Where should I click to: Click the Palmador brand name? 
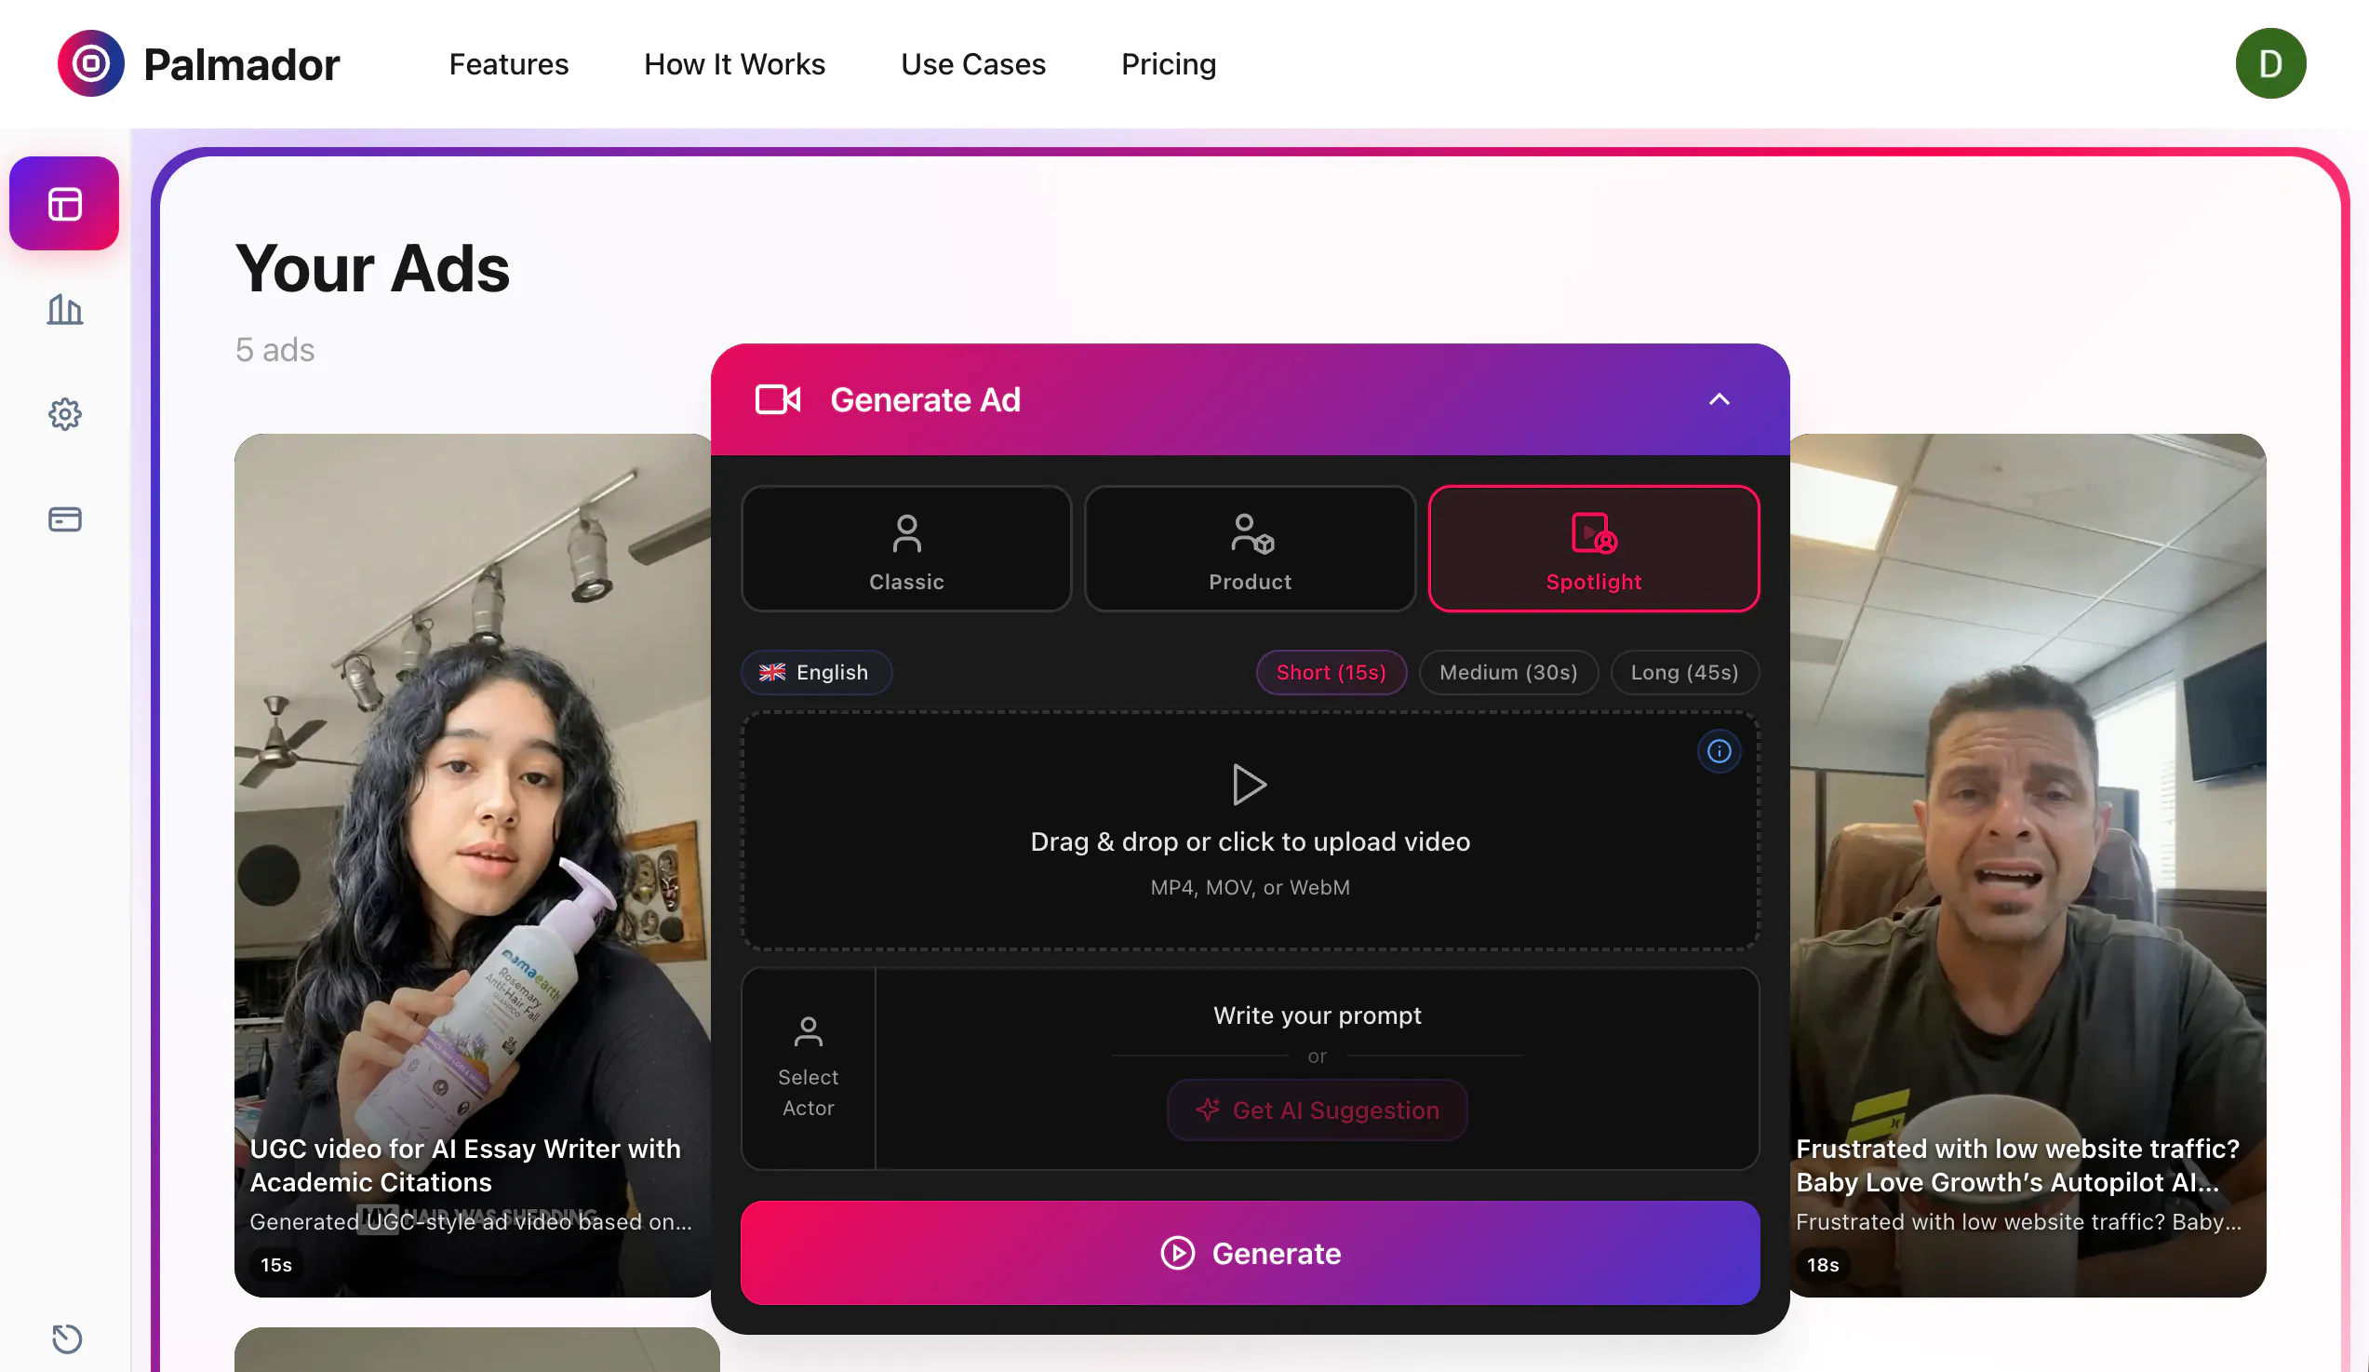pos(242,65)
